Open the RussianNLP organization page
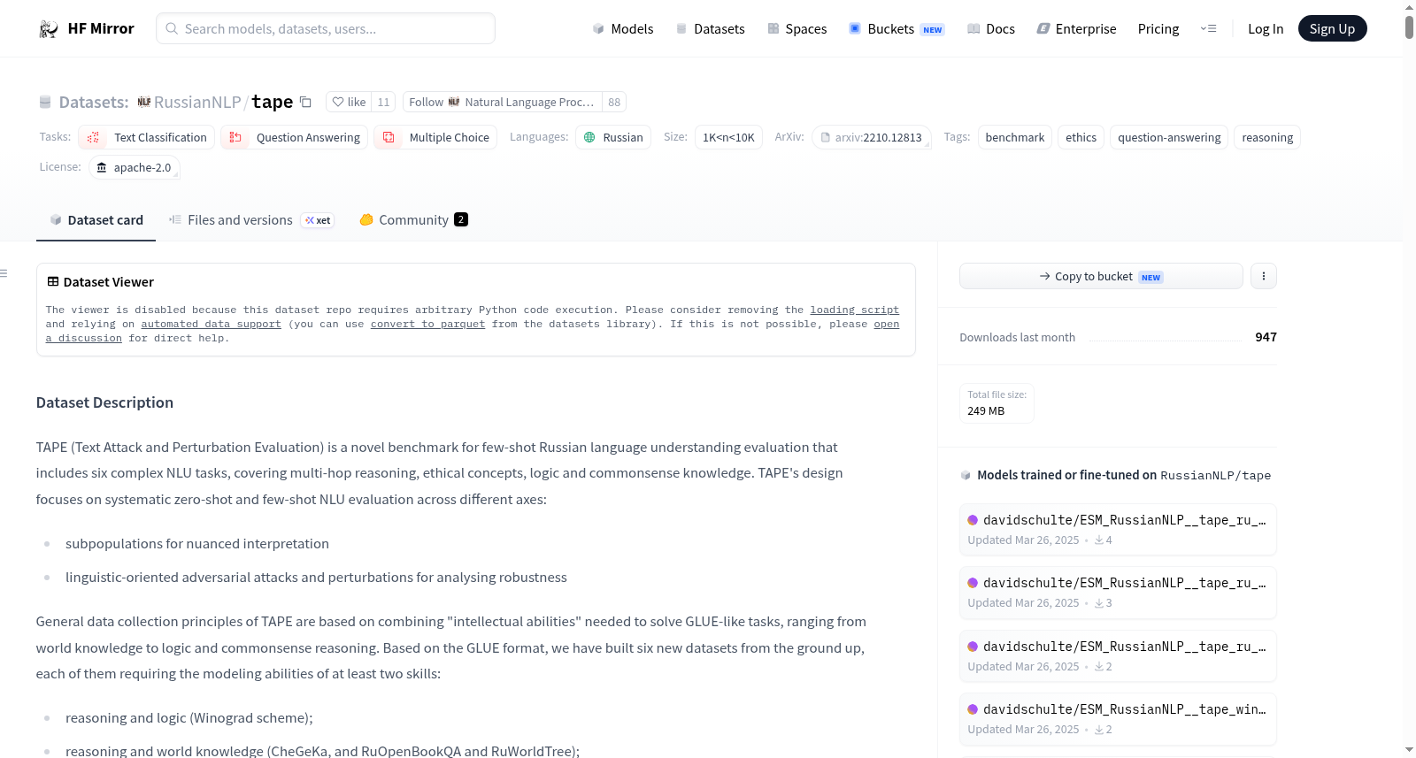The width and height of the screenshot is (1416, 758). [197, 102]
